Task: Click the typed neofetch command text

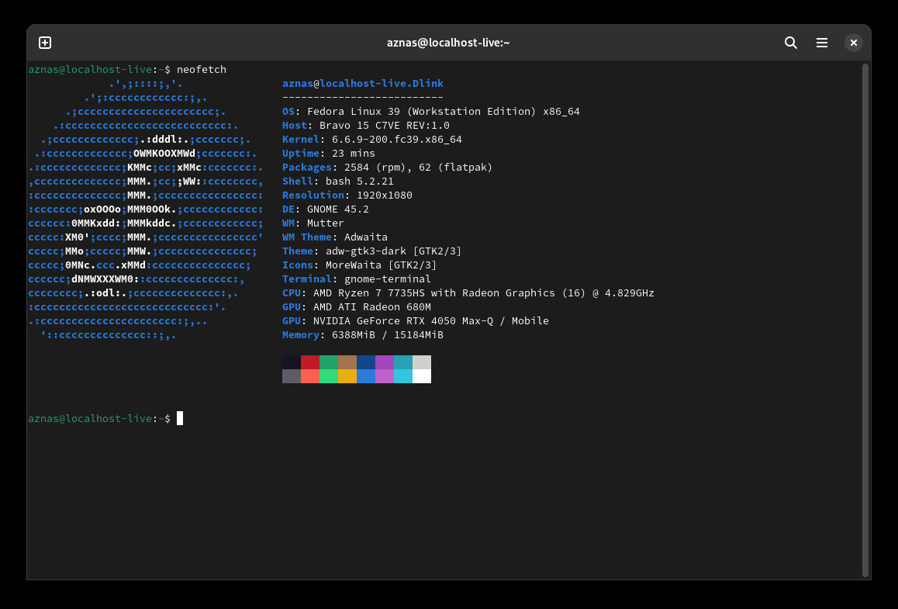Action: coord(202,70)
